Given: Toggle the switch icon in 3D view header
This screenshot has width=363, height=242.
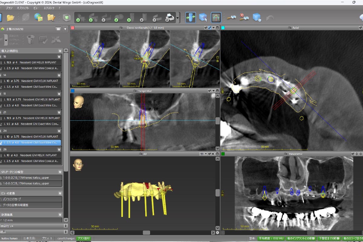Looking at the screenshot, I should (214, 154).
